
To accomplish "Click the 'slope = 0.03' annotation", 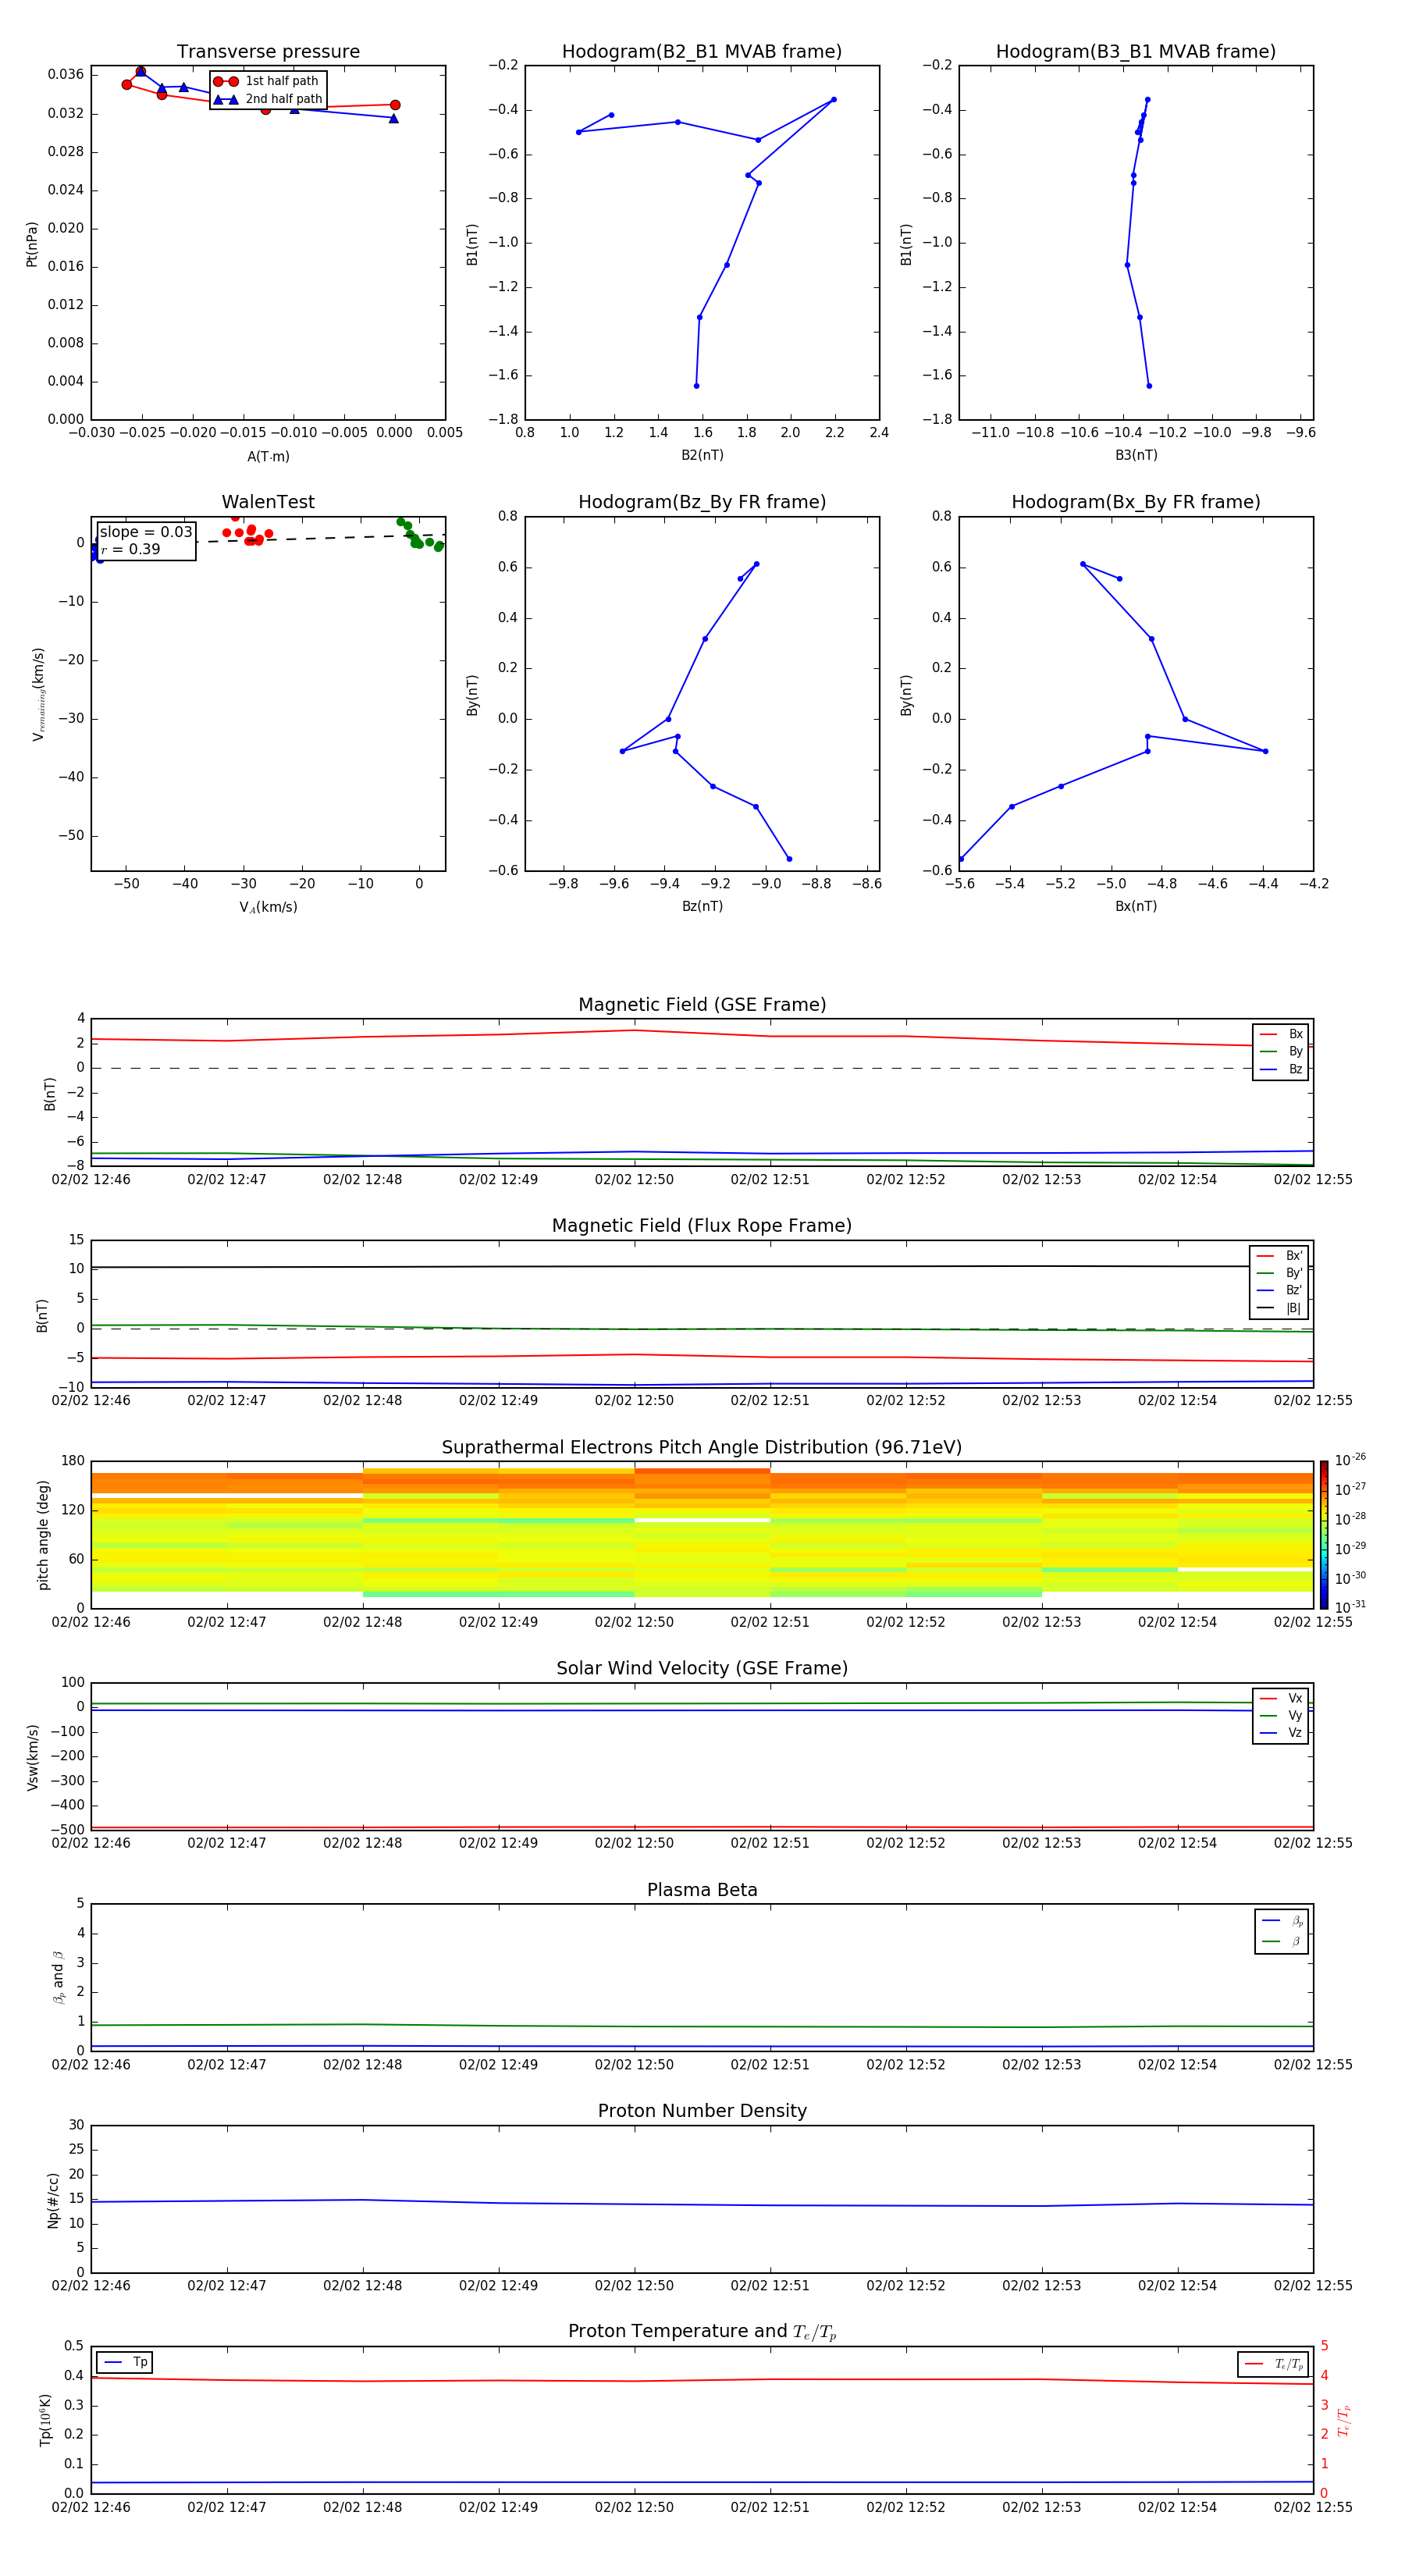I will (146, 532).
